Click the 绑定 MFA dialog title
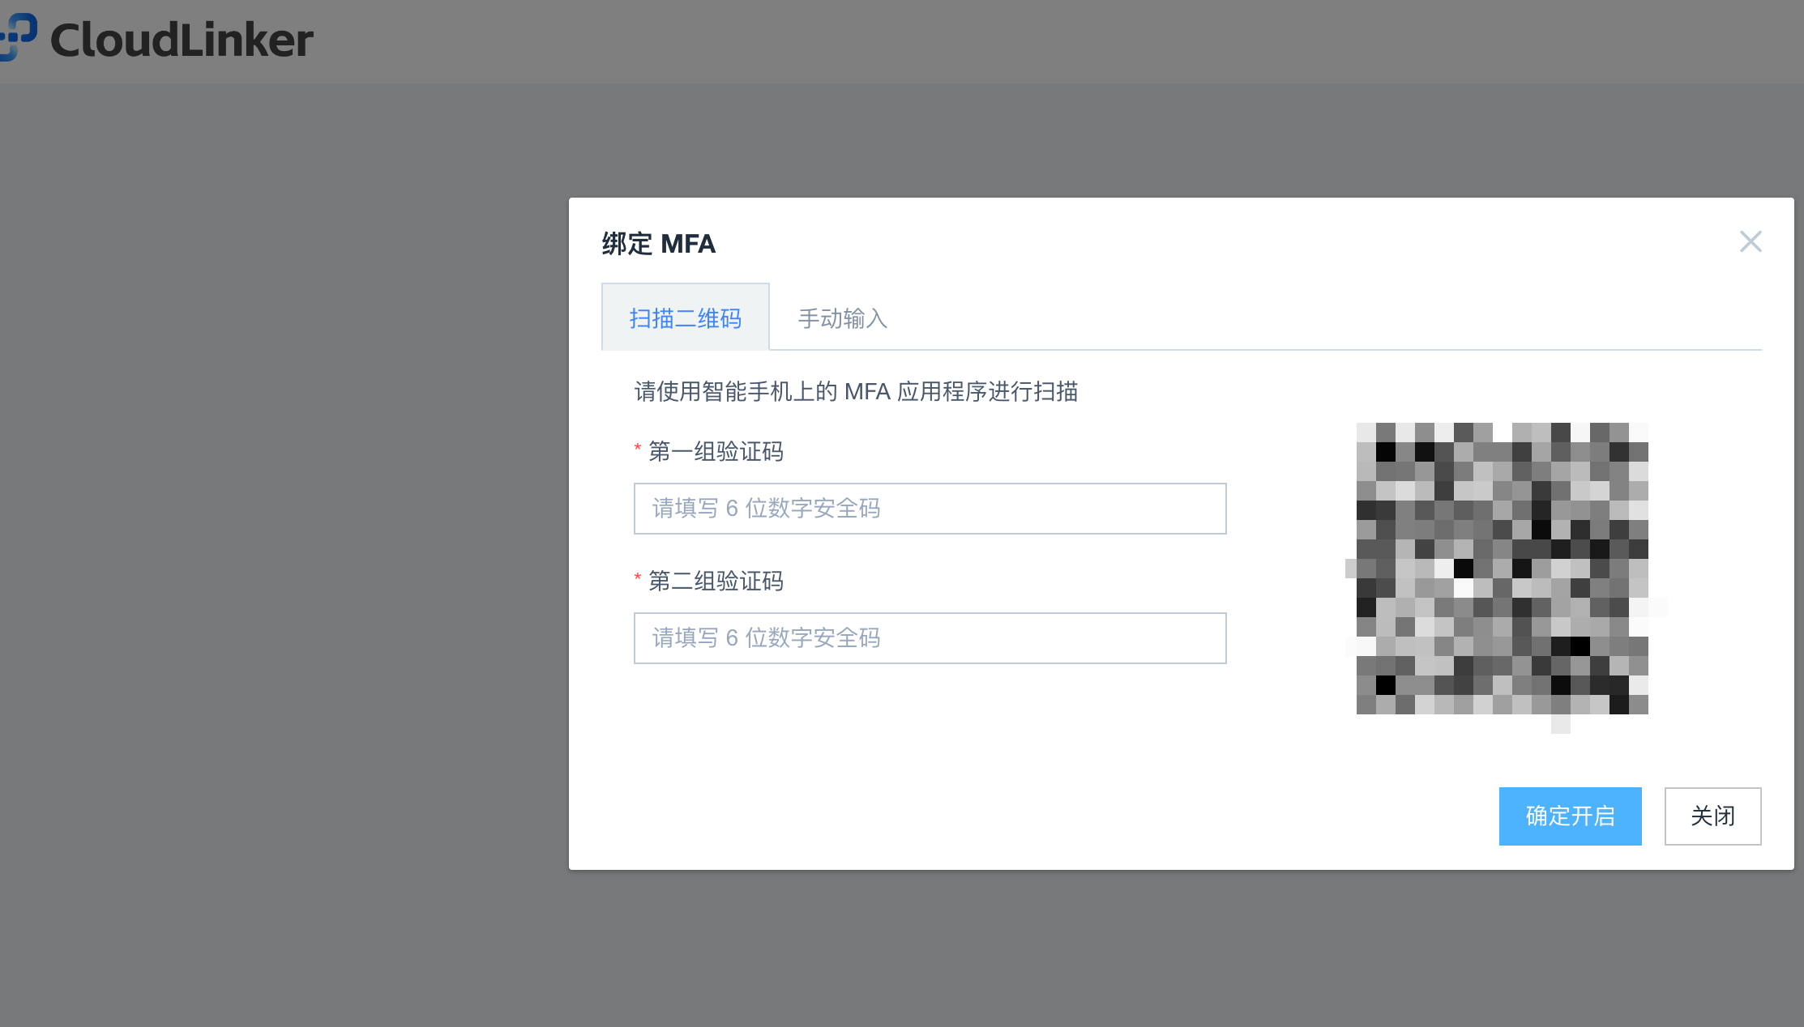1804x1027 pixels. point(658,244)
